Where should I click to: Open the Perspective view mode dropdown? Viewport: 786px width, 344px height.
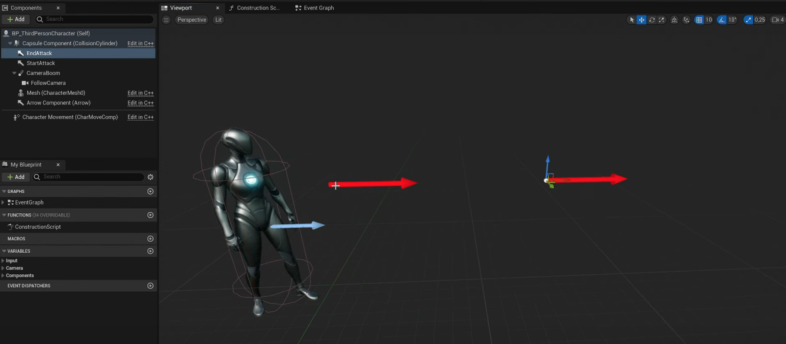pyautogui.click(x=192, y=20)
